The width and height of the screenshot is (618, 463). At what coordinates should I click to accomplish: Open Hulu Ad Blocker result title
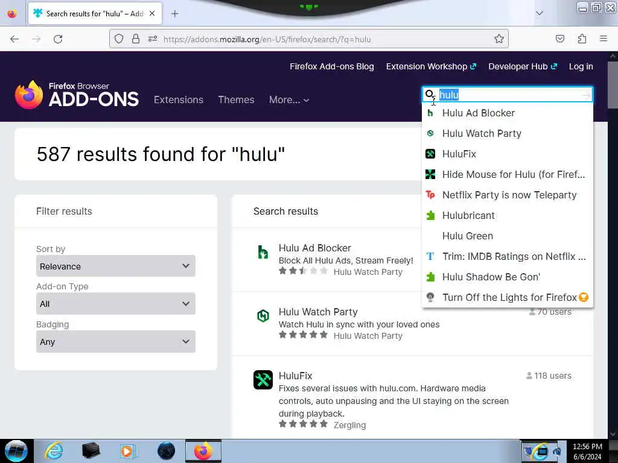click(x=314, y=248)
